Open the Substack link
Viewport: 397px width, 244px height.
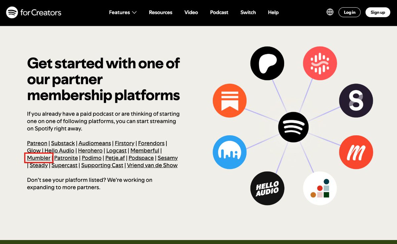[x=63, y=143]
